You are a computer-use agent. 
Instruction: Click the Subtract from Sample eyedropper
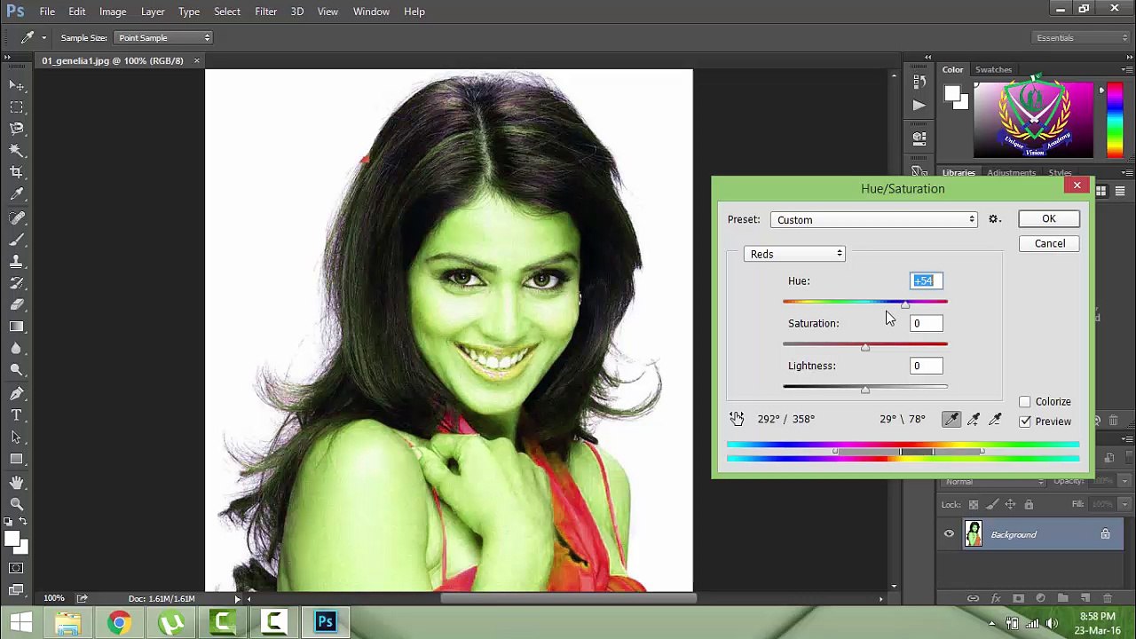click(x=995, y=419)
